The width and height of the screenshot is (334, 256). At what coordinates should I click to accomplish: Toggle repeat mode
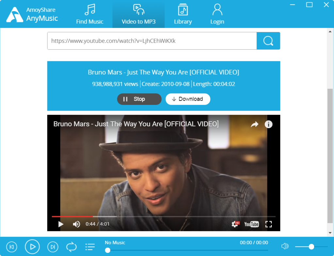click(71, 247)
